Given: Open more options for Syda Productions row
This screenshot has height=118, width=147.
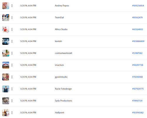Looking at the screenshot, I should (x=12, y=101).
